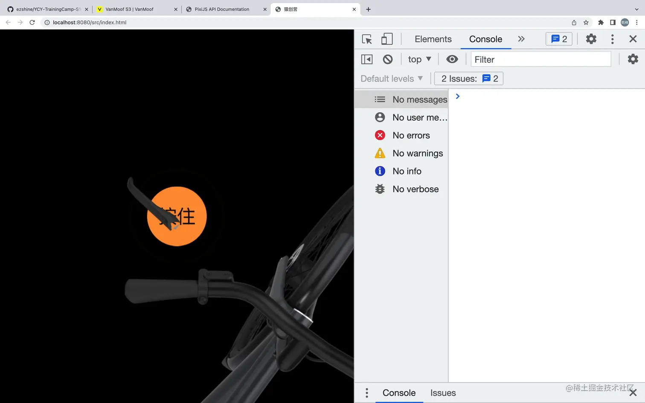The width and height of the screenshot is (645, 403).
Task: Select the No user messages row
Action: [401, 117]
